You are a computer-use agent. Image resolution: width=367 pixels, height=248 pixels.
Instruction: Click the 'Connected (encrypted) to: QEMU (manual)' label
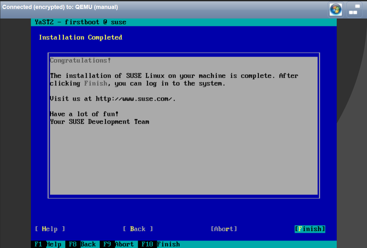click(60, 7)
